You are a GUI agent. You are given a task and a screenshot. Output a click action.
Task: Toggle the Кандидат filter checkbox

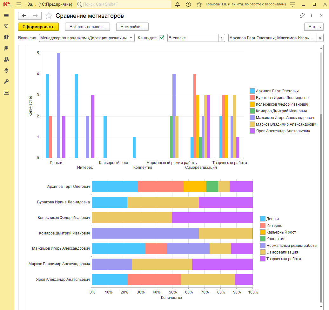click(162, 38)
